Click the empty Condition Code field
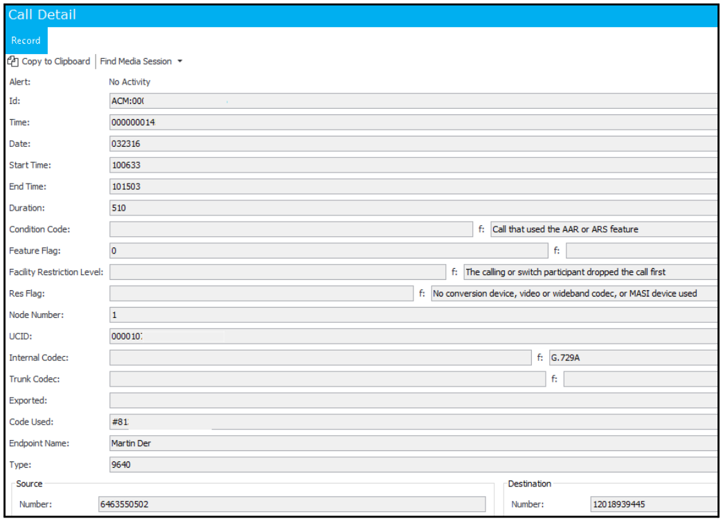The image size is (723, 521). pos(291,229)
